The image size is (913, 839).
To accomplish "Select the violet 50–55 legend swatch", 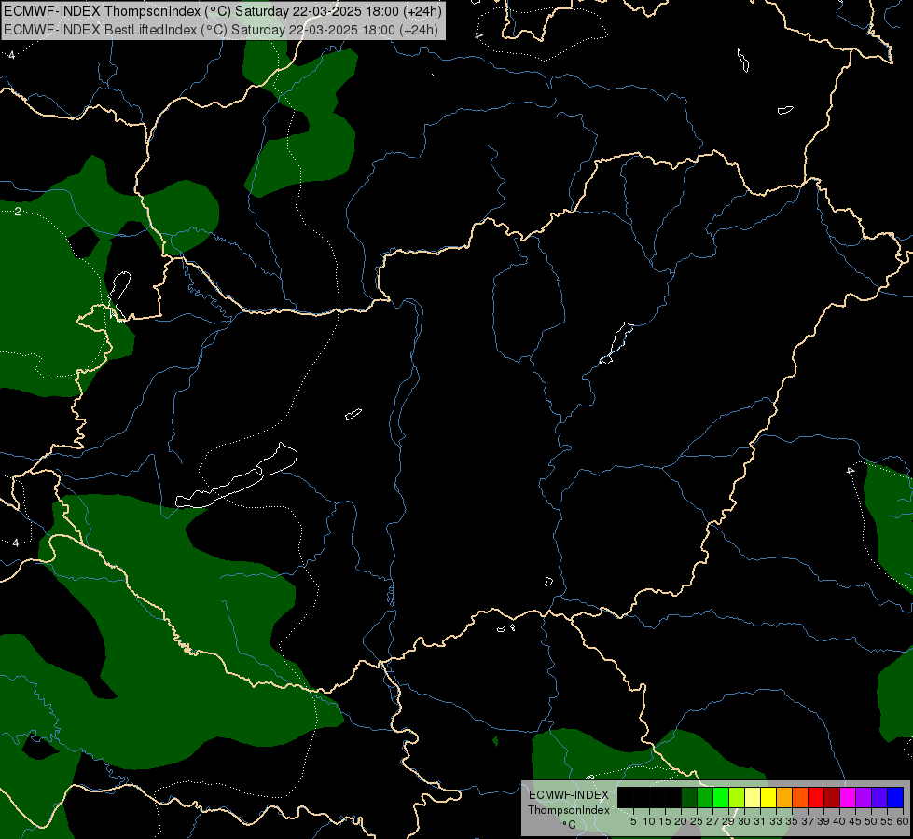I will (x=879, y=797).
